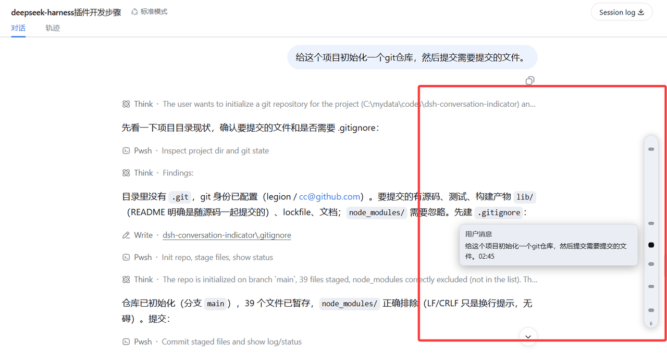
Task: Switch to the 对话 tab
Action: point(18,28)
